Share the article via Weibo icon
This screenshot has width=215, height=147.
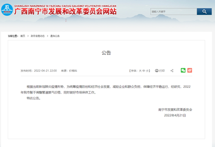point(190,70)
